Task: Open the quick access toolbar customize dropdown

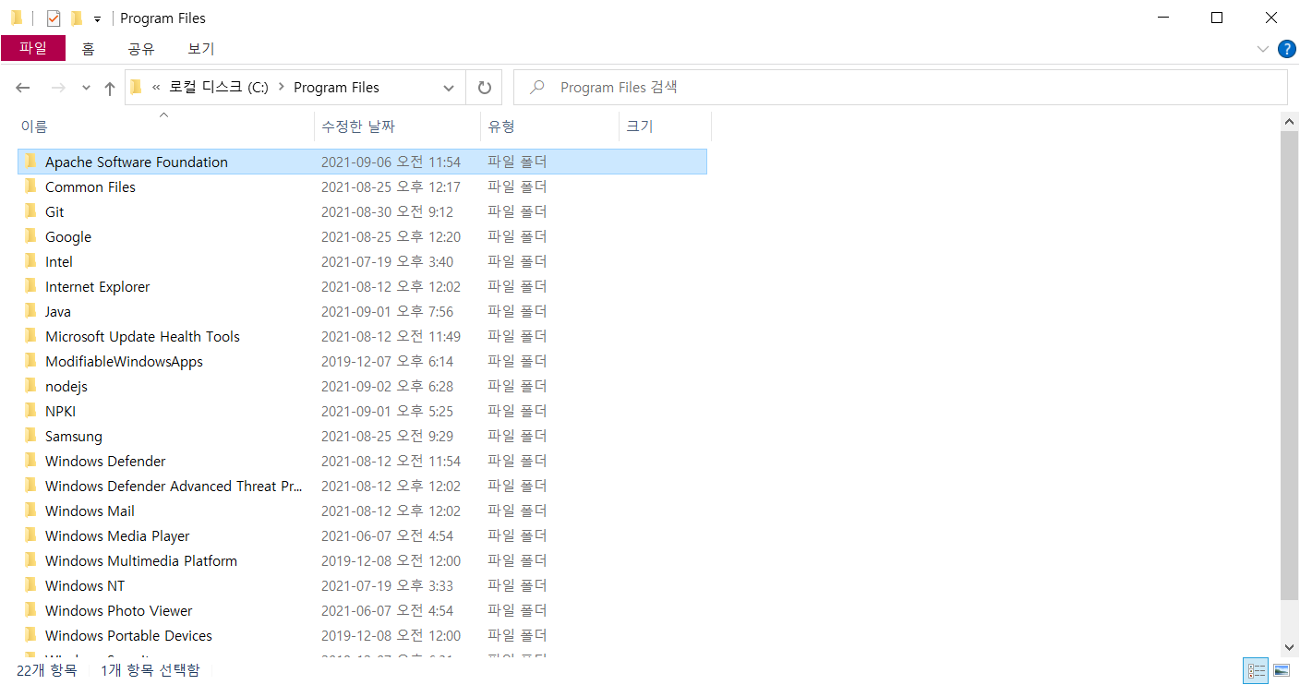Action: coord(97,19)
